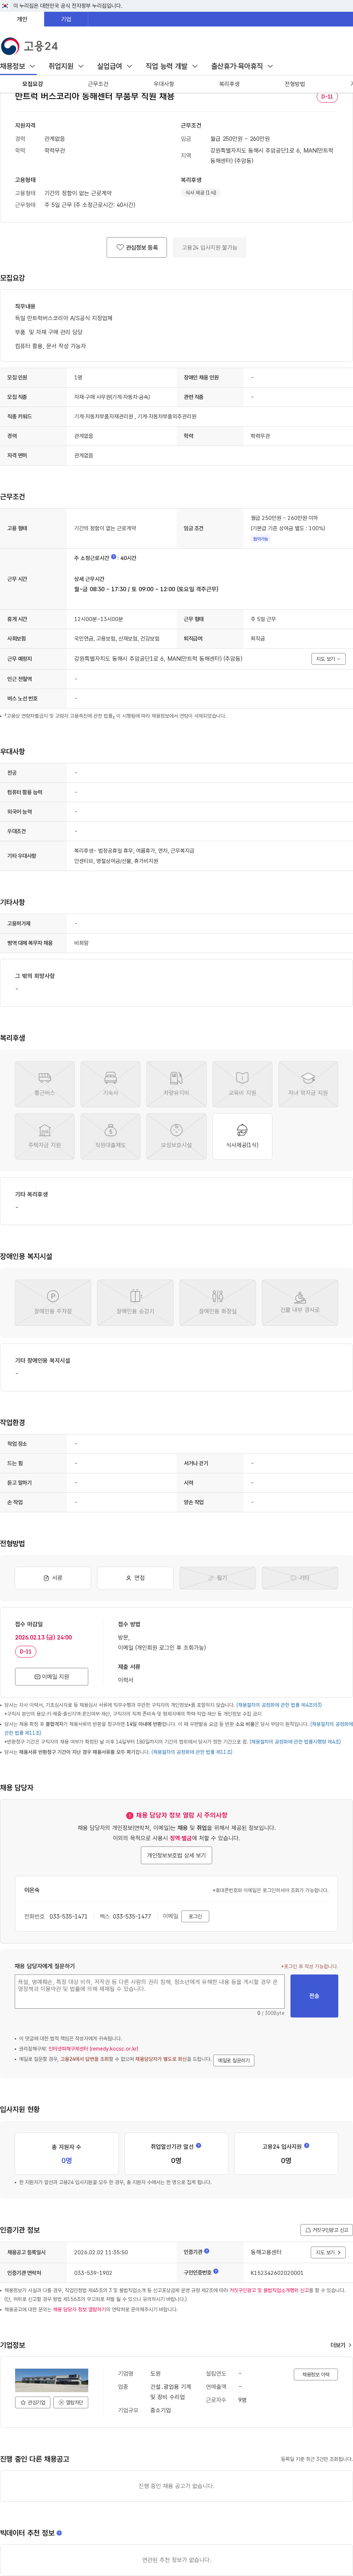The width and height of the screenshot is (353, 2576).
Task: Click the 관심정보 등록 heart button
Action: click(137, 247)
